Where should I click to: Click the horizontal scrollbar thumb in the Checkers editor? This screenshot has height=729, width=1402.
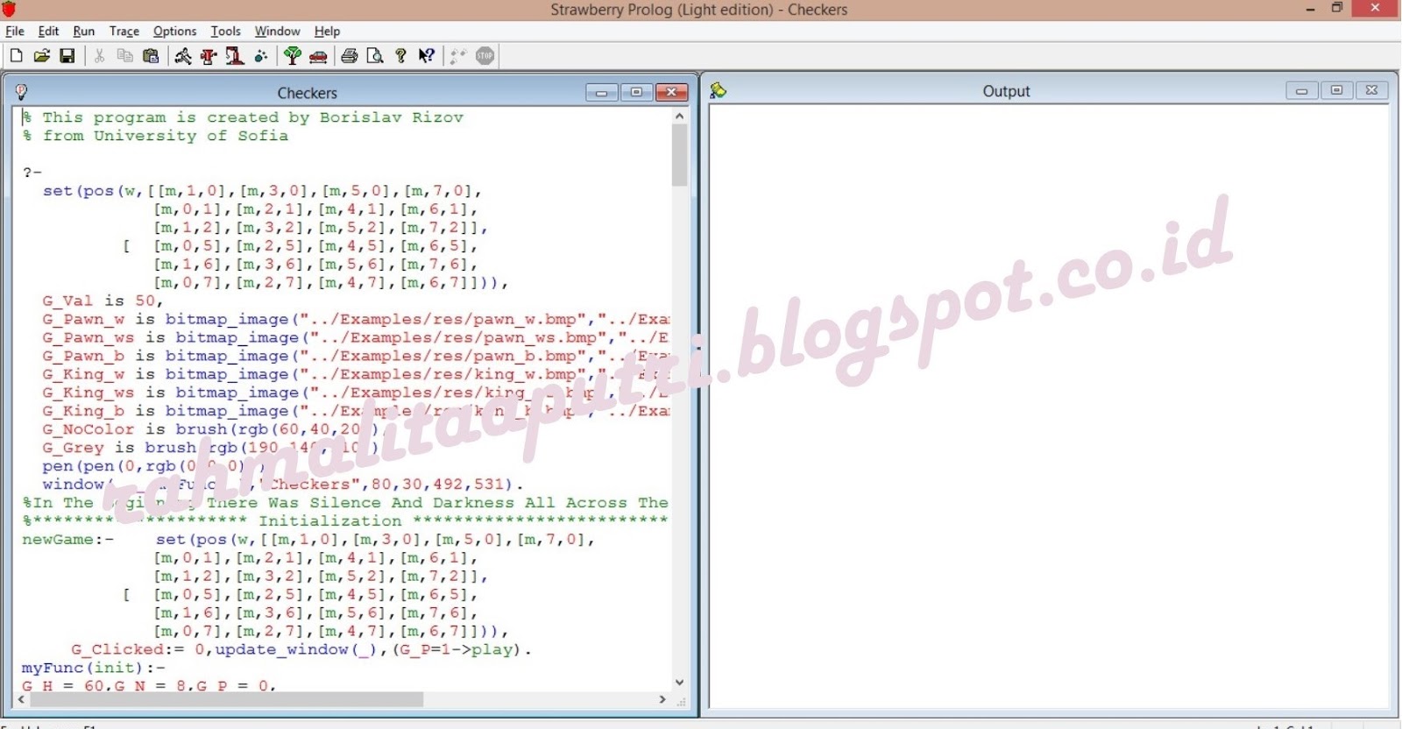tap(226, 700)
